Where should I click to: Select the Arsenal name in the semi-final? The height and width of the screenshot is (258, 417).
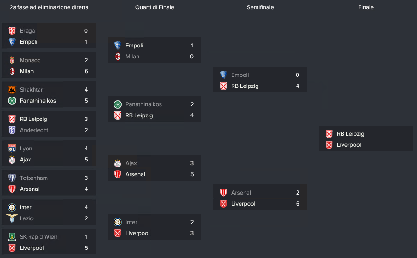pyautogui.click(x=241, y=193)
